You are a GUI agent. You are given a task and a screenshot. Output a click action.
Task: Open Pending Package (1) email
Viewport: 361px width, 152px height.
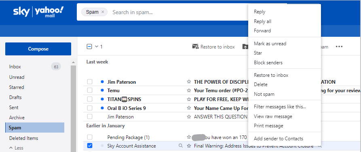pyautogui.click(x=129, y=137)
